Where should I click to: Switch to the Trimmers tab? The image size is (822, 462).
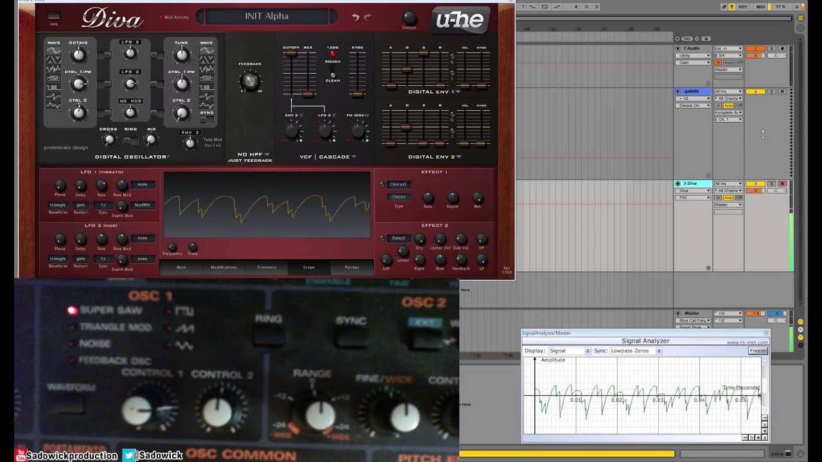pos(267,267)
